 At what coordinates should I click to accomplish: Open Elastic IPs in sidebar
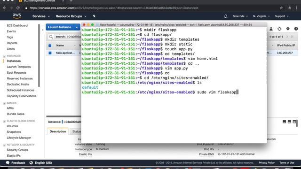click(14, 155)
